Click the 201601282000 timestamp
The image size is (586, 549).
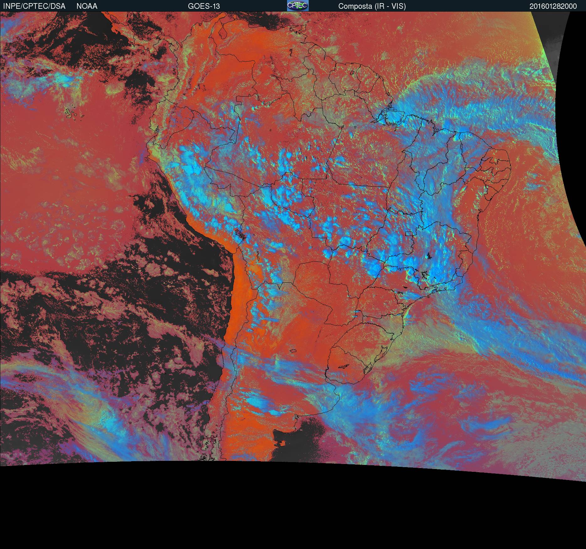point(553,6)
